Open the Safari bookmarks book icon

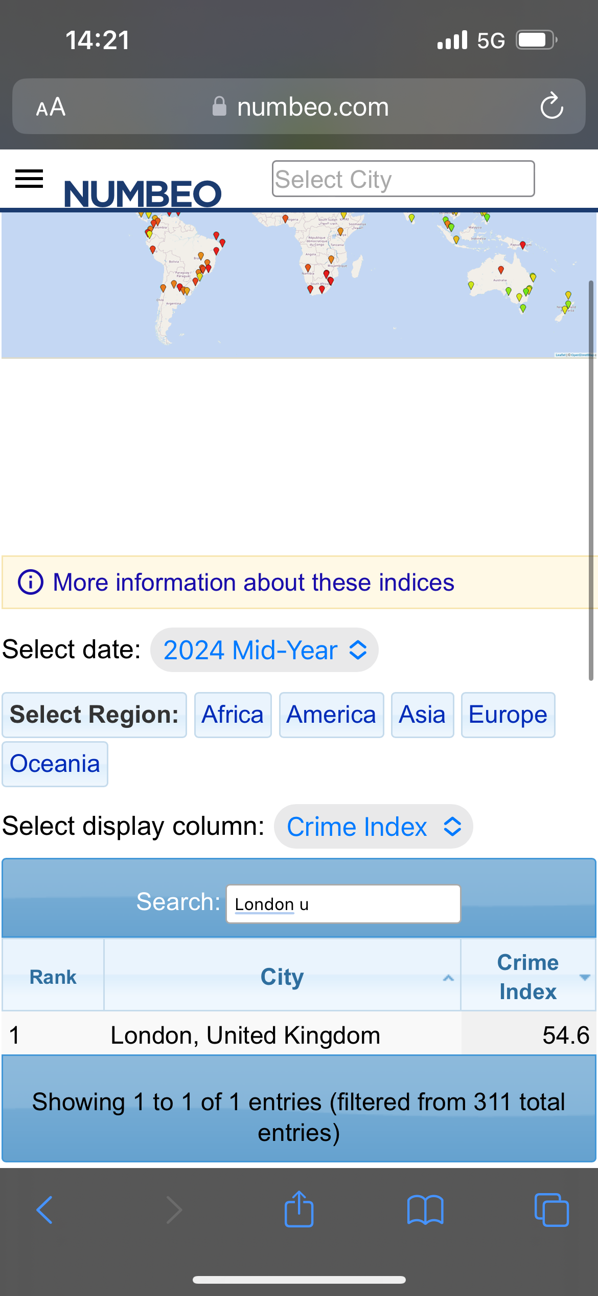pos(425,1210)
